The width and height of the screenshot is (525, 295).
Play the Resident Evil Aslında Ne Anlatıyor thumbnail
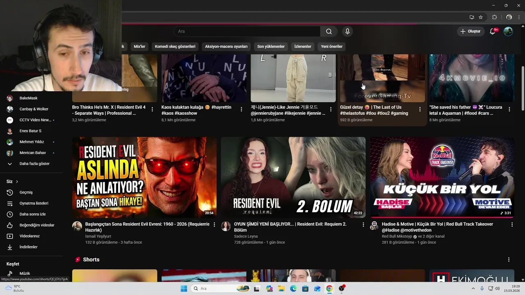144,177
